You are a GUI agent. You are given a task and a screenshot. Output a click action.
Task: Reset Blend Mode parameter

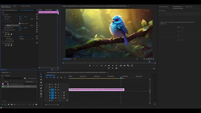[37, 39]
